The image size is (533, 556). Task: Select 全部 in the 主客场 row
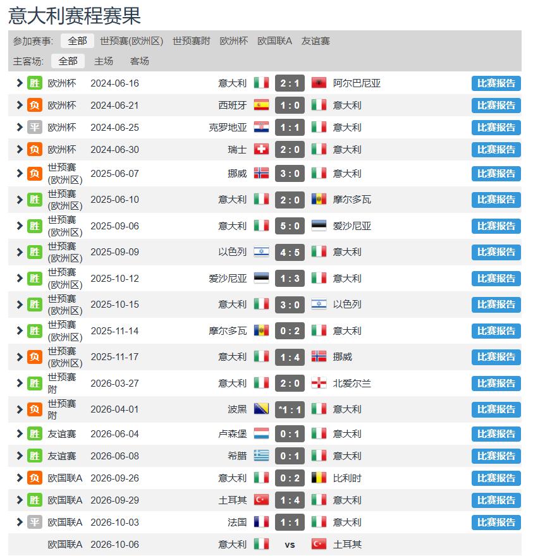[68, 61]
